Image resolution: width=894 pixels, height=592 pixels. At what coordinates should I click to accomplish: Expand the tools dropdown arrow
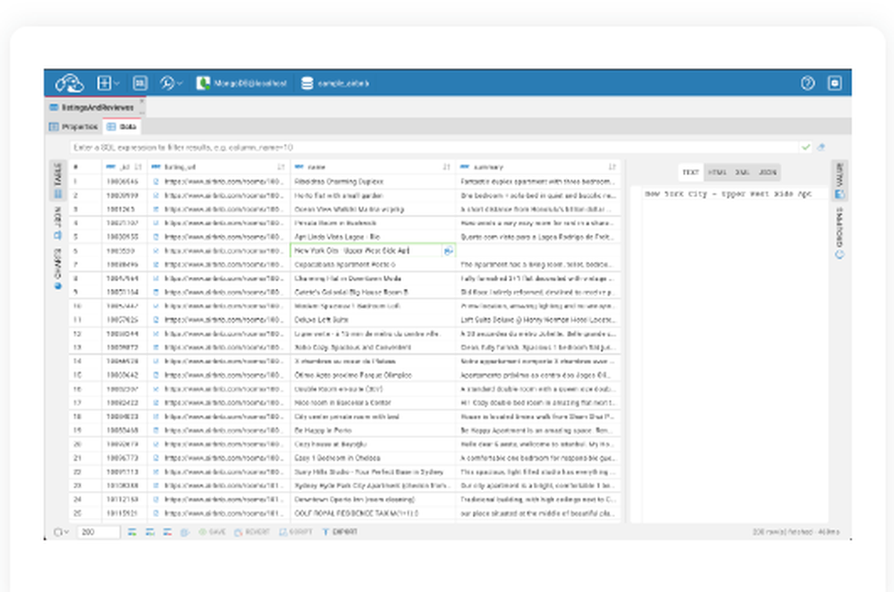pos(180,83)
